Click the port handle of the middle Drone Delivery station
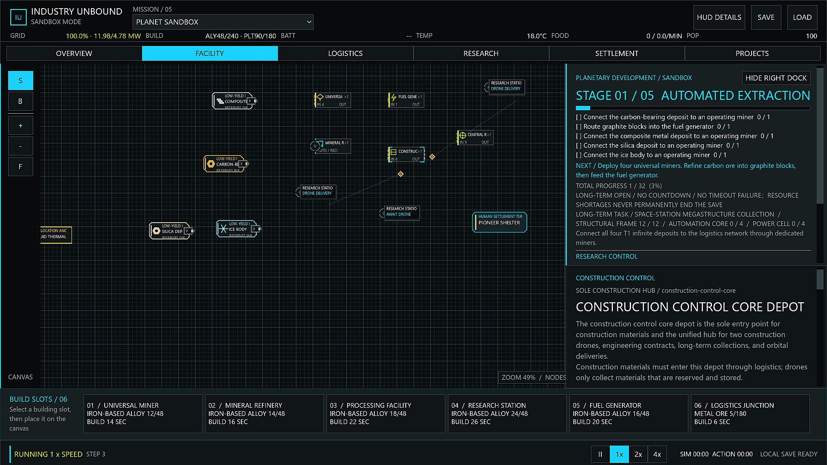This screenshot has width=827, height=465. click(x=298, y=192)
